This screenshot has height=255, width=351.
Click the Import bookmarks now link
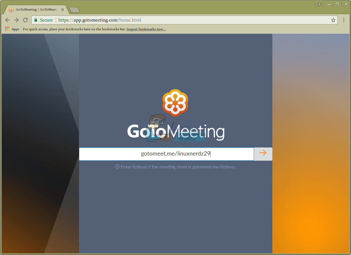tap(146, 29)
